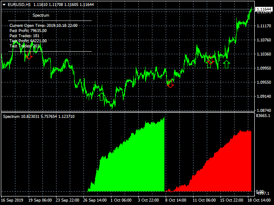Click the 'Current Open Time: 2019.10.18 22:00' line
The width and height of the screenshot is (274, 205).
coord(44,26)
